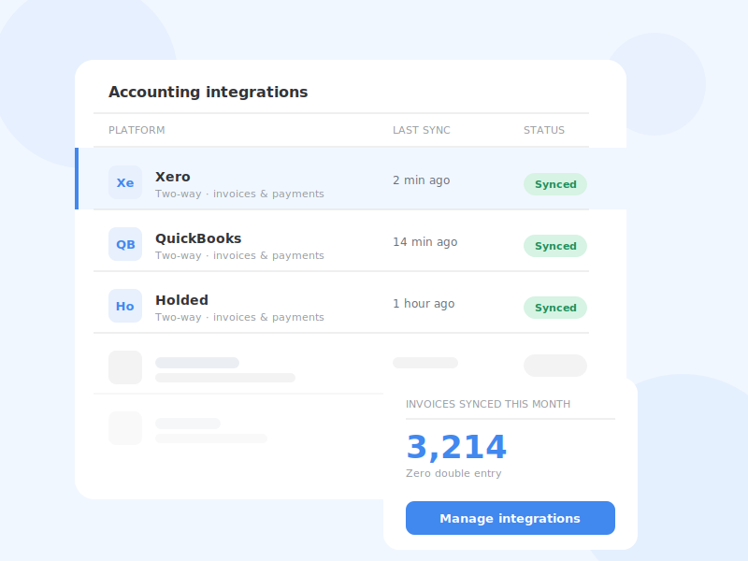
Task: Open Manage integrations
Action: click(510, 518)
